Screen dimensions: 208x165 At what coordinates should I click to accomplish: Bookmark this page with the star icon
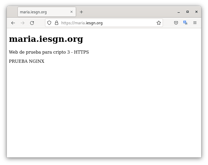pyautogui.click(x=158, y=23)
